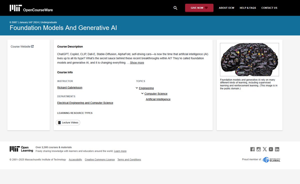This screenshot has height=184, width=300.
Task: Click the GIVE NOW donation button
Action: pyautogui.click(x=199, y=8)
